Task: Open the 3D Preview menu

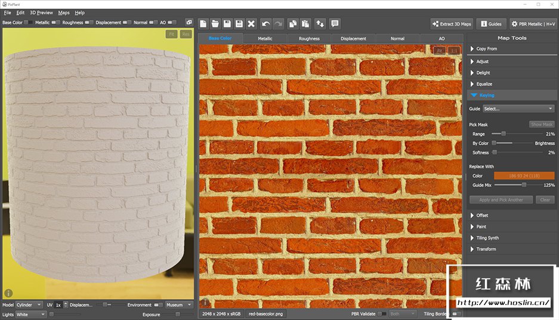Action: click(x=41, y=13)
